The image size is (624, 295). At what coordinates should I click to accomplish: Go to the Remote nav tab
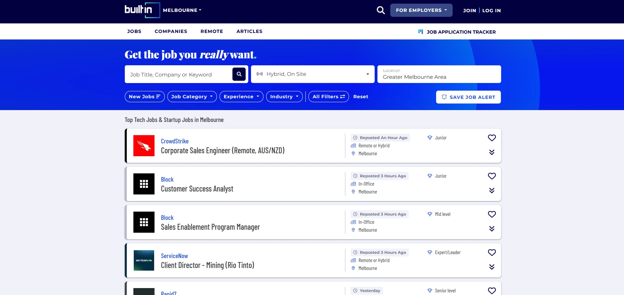212,31
